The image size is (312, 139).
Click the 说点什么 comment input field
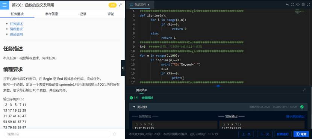[x=57, y=134]
